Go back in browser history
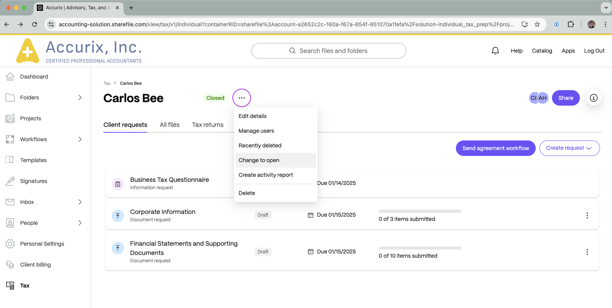612x308 pixels. pyautogui.click(x=7, y=24)
